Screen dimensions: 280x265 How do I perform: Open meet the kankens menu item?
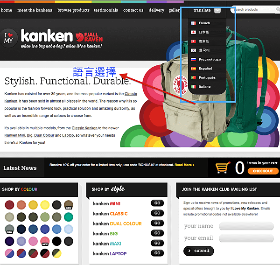pyautogui.click(x=35, y=10)
